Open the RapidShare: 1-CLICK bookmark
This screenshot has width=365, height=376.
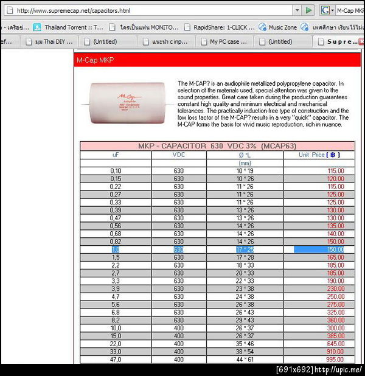[x=220, y=27]
